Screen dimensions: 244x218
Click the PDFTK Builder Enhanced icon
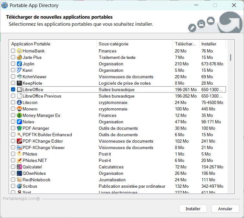pyautogui.click(x=19, y=135)
